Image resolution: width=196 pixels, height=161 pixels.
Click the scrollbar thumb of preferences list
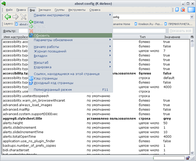point(192,45)
